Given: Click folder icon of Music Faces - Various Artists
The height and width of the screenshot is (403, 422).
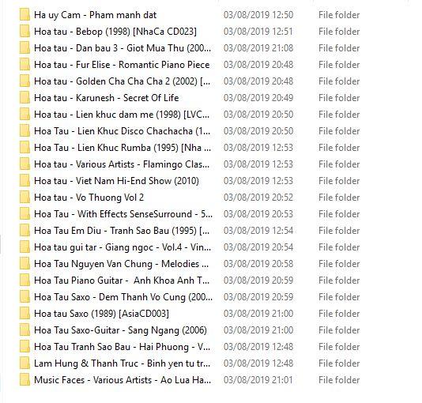Looking at the screenshot, I should tap(24, 380).
